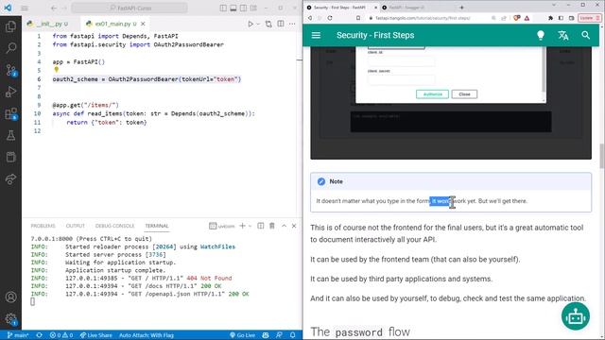Click the code lightbulb on line 5
Screen dimensions: 605x340
pos(57,70)
